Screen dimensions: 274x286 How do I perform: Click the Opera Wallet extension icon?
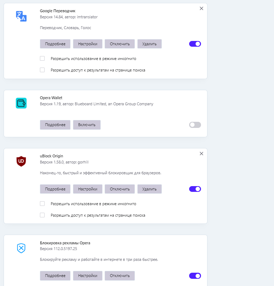21,103
